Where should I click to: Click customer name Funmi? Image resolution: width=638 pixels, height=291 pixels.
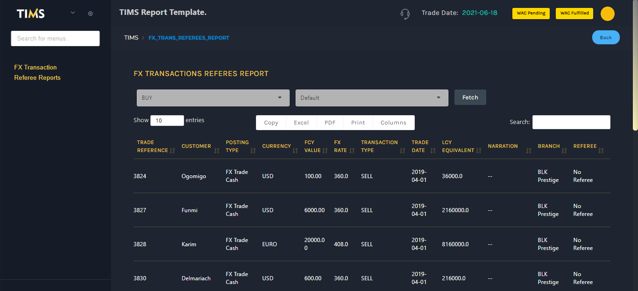click(x=190, y=210)
